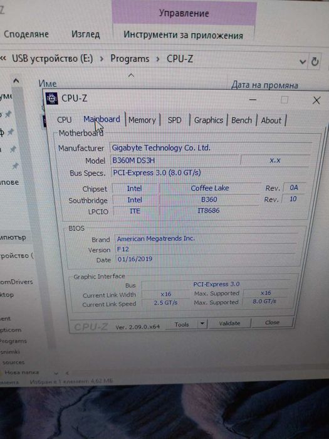The image size is (329, 439).
Task: Close the CPU-Z window with X
Action: coord(316,100)
